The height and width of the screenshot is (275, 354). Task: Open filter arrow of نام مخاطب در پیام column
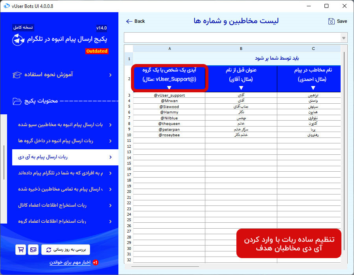click(x=313, y=88)
